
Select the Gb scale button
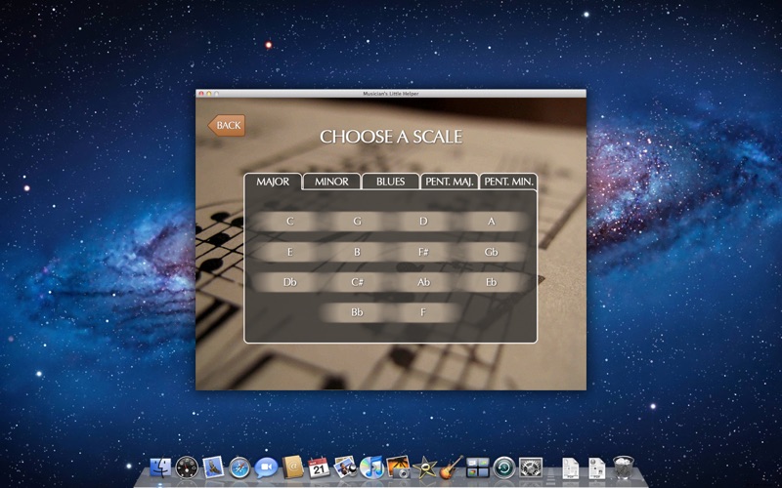[x=492, y=252]
